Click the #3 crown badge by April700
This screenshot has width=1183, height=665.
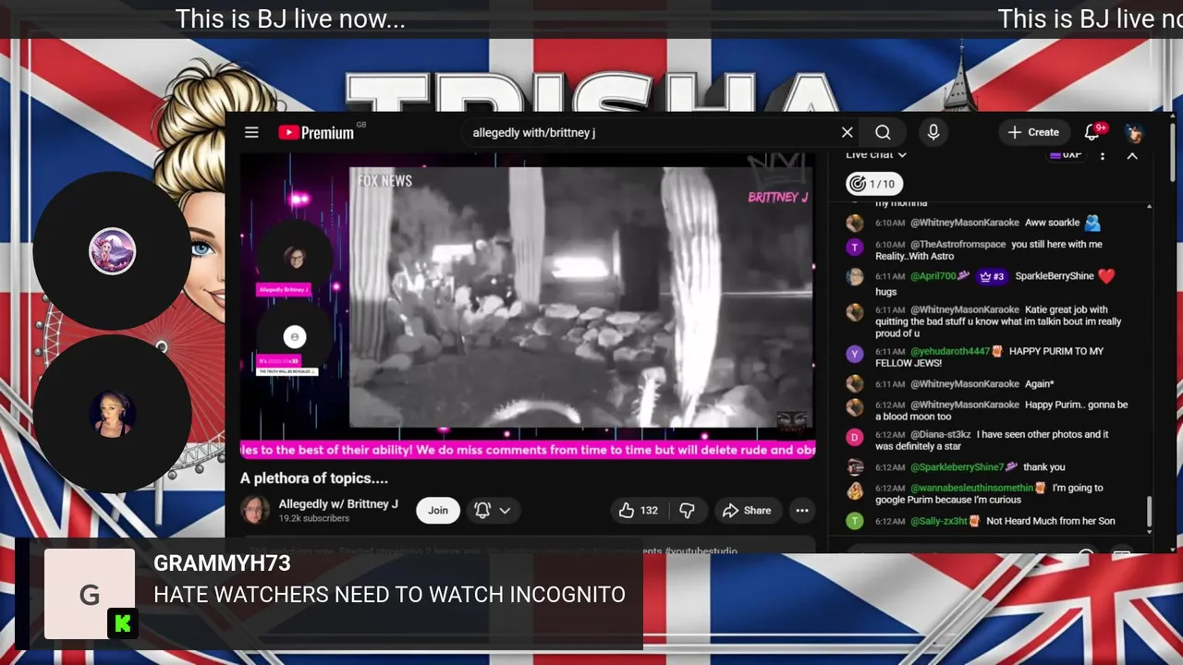click(x=992, y=276)
